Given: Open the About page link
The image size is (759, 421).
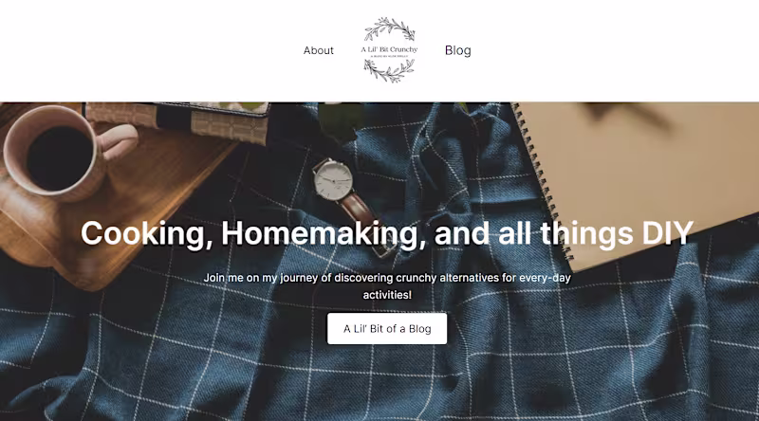Looking at the screenshot, I should point(318,50).
